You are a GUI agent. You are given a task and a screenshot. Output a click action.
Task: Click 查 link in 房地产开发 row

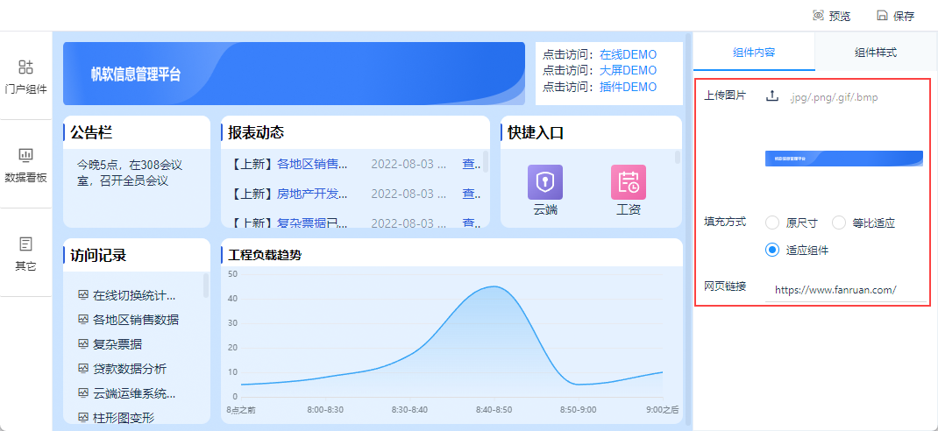click(x=471, y=194)
